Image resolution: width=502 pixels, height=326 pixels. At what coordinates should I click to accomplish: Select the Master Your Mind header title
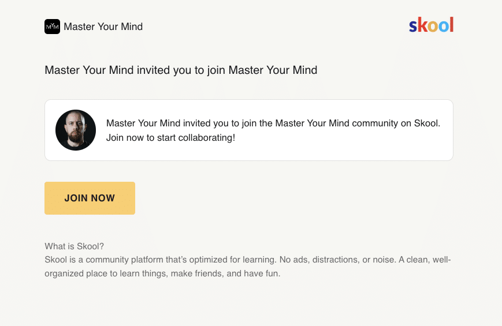click(103, 27)
